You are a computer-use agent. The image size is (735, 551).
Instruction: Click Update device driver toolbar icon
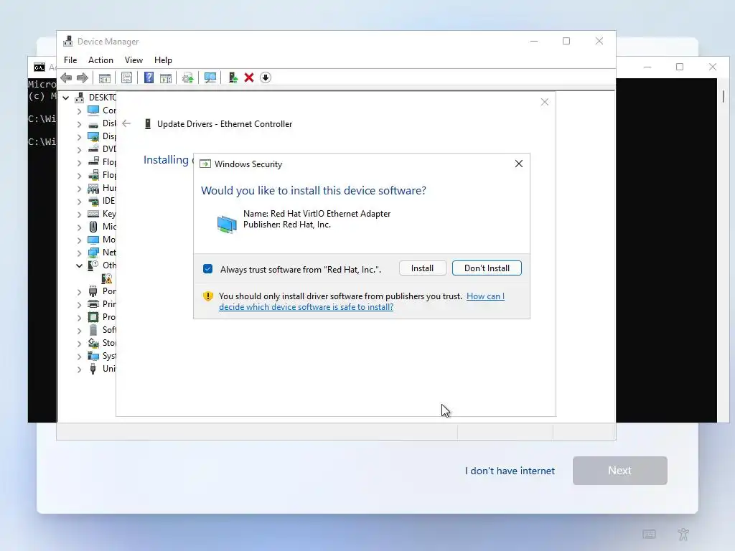(188, 77)
